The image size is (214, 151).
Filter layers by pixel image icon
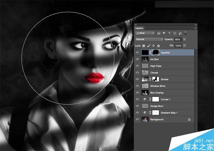159,33
